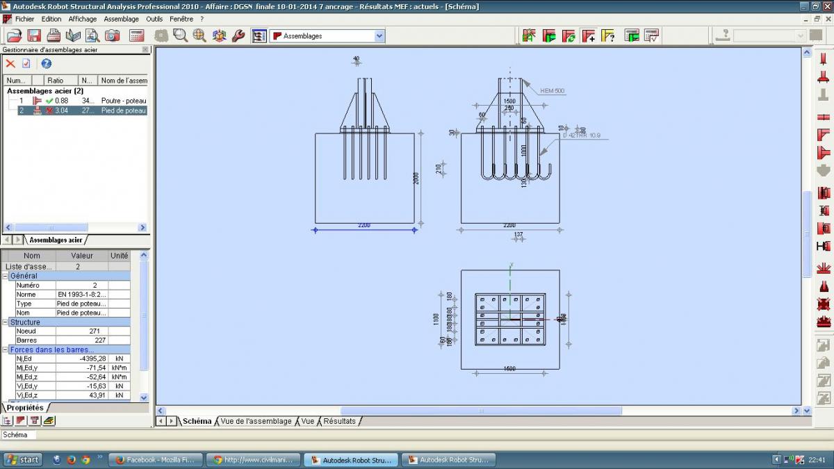
Task: Click the printer icon in the toolbar
Action: tap(54, 35)
